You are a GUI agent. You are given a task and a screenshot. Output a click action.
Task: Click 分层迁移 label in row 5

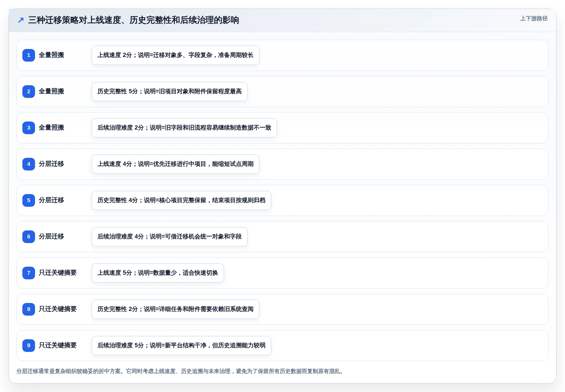(x=51, y=200)
